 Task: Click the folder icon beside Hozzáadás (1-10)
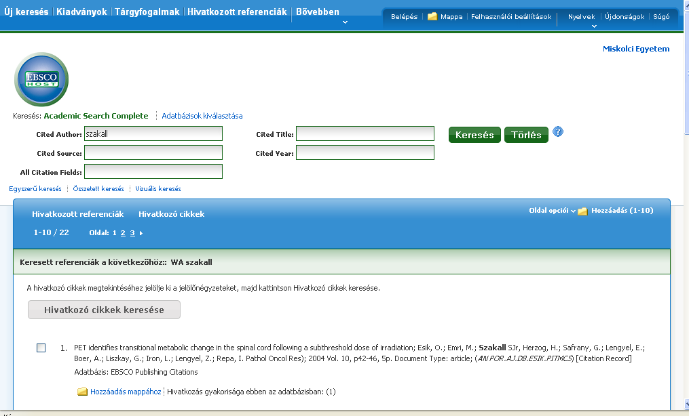(582, 211)
